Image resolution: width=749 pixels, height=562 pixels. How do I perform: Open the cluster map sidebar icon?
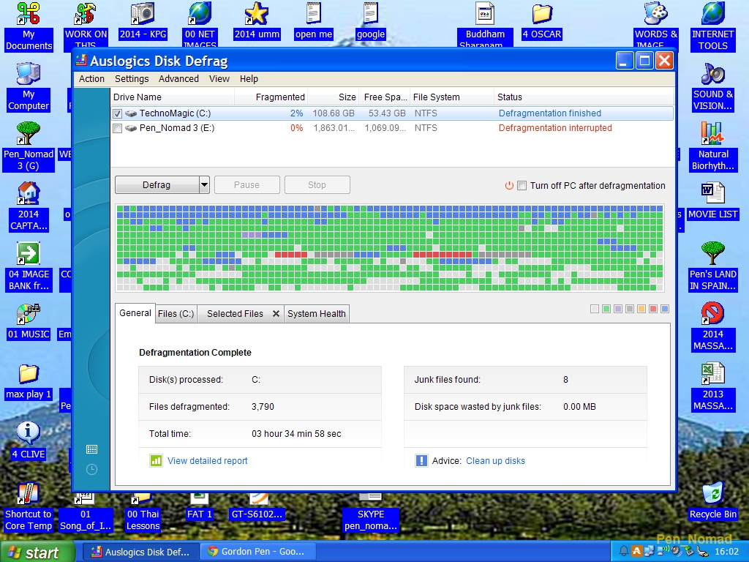tap(91, 449)
